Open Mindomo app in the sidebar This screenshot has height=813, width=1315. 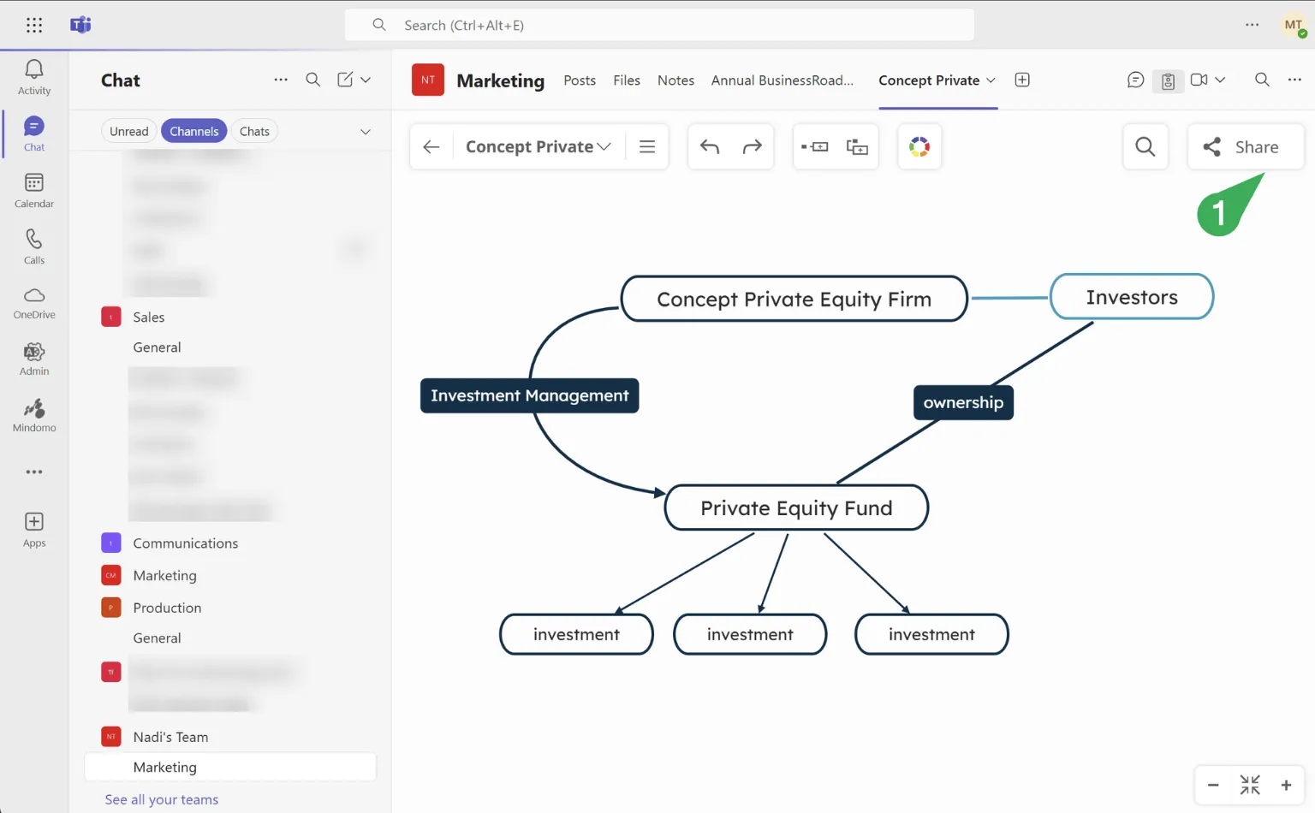[34, 415]
